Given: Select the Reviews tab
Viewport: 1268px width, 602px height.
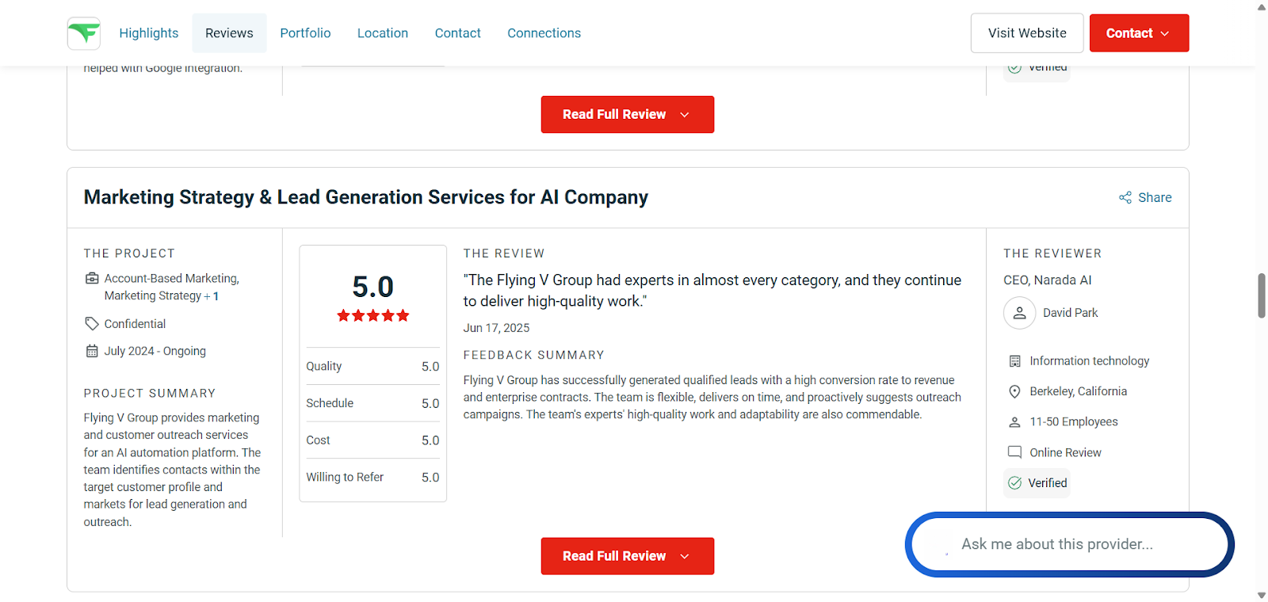Looking at the screenshot, I should click(x=229, y=33).
